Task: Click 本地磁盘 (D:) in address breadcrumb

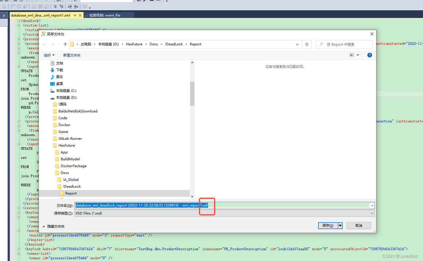Action: pos(108,44)
